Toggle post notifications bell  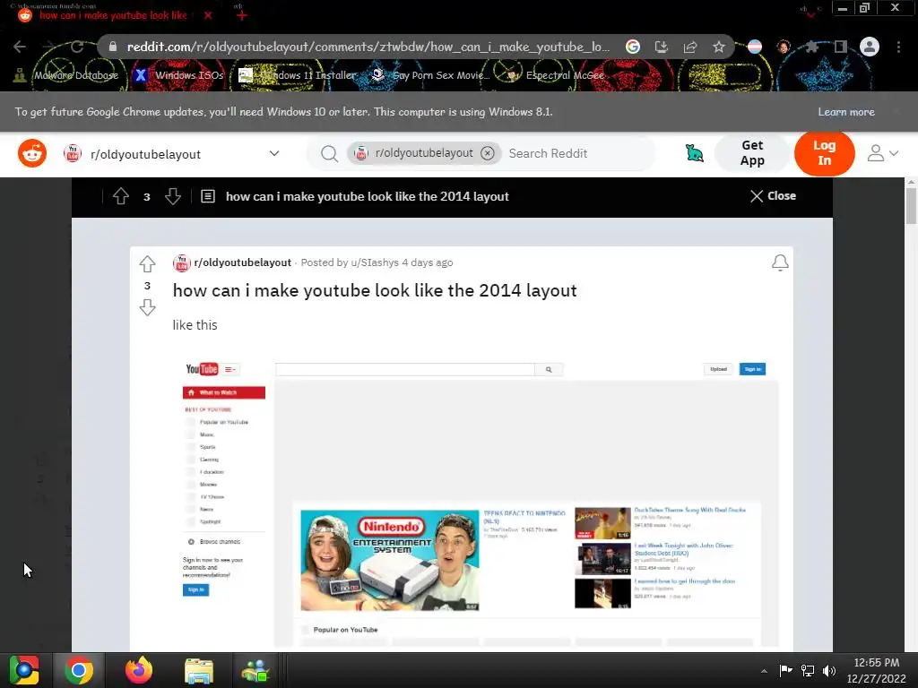click(780, 263)
